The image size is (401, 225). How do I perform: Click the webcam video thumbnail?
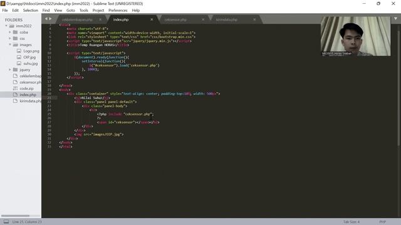(356, 36)
